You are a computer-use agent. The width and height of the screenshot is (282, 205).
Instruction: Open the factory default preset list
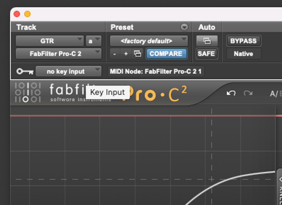pos(149,41)
